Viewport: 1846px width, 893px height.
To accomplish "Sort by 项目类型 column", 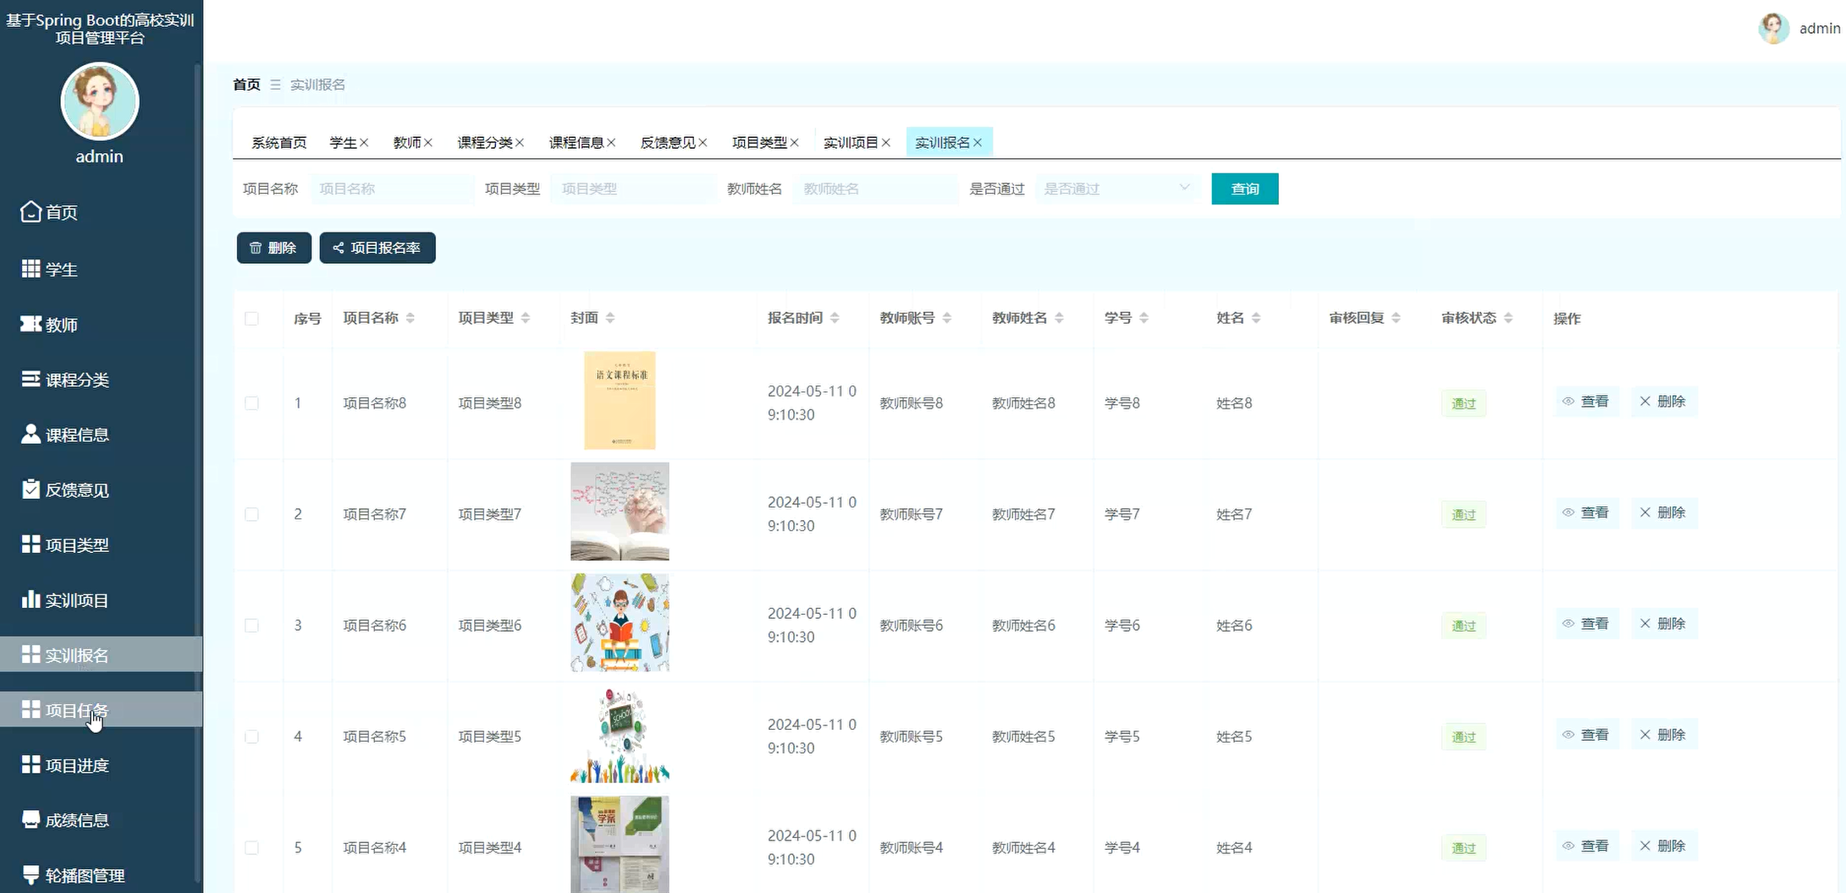I will coord(526,318).
